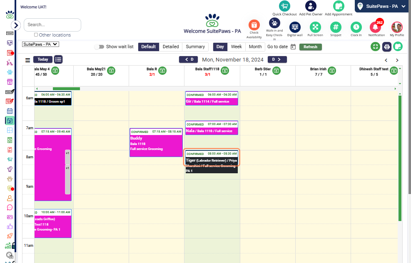The image size is (411, 263).
Task: Check the Other locations checkbox
Action: tap(36, 35)
